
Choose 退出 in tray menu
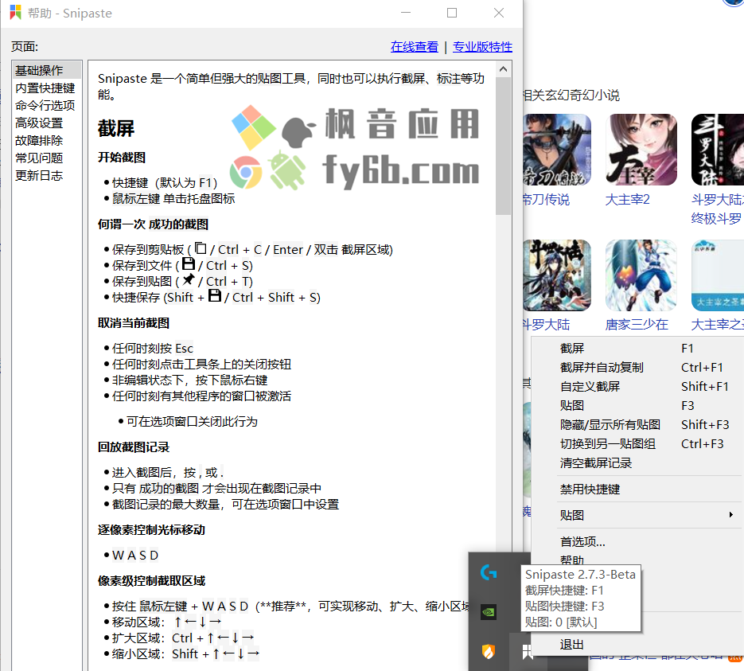[x=636, y=645]
